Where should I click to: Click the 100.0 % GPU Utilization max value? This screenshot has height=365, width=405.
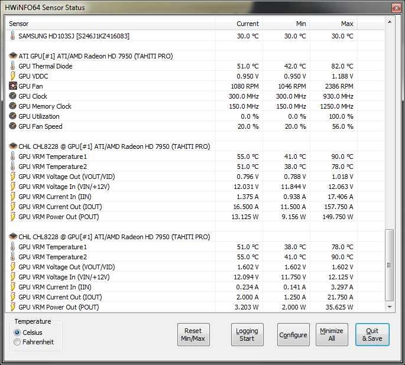[341, 116]
